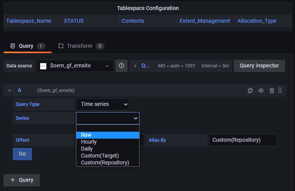Delete query A with trash icon

tap(272, 90)
